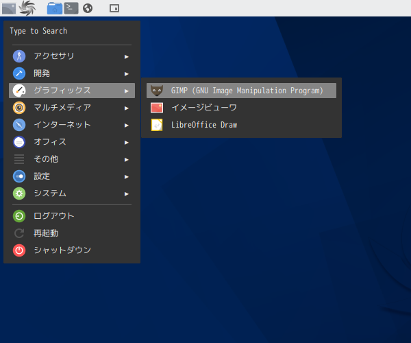Click the window icon in the panel
Viewport: 411px width, 343px height.
coord(114,8)
